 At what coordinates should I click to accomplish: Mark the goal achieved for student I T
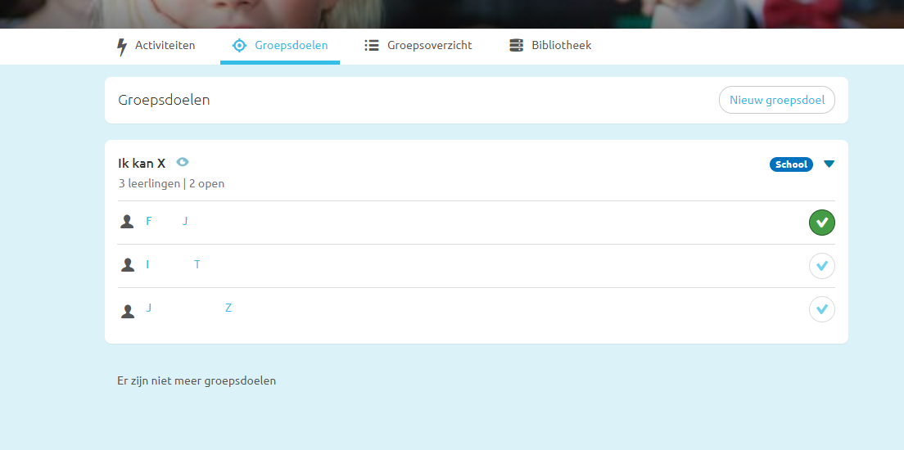coord(821,266)
